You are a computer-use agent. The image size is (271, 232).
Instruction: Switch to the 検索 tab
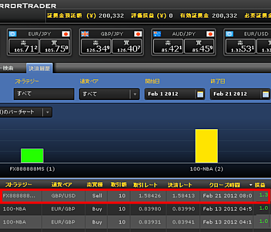coord(7,68)
